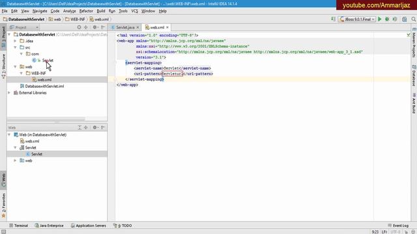Open the Event Log
417x234 pixels.
tap(398, 226)
